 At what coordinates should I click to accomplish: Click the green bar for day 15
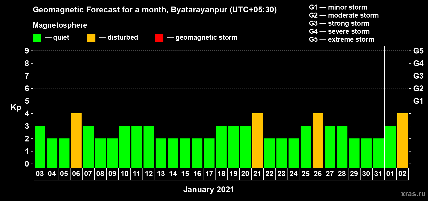pyautogui.click(x=185, y=153)
